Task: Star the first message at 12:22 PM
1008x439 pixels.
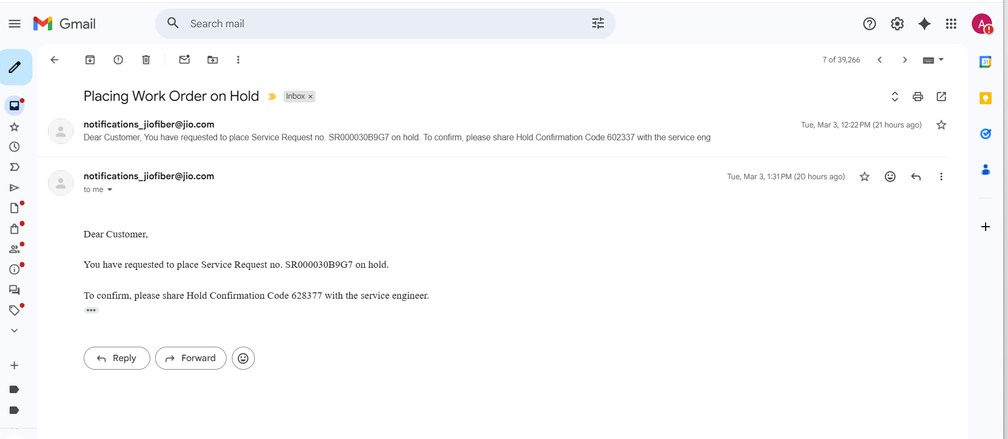Action: pos(941,125)
